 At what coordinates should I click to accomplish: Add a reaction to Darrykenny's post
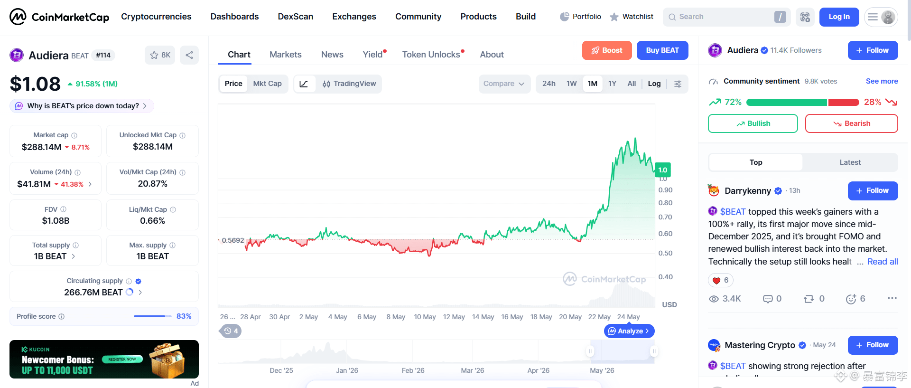point(855,299)
